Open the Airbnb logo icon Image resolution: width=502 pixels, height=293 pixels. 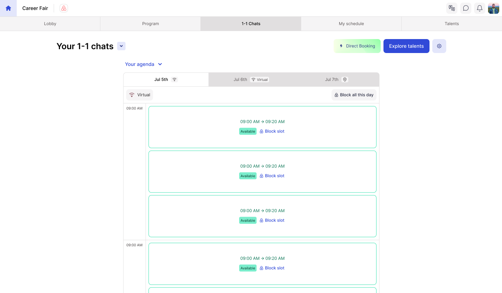[x=64, y=8]
